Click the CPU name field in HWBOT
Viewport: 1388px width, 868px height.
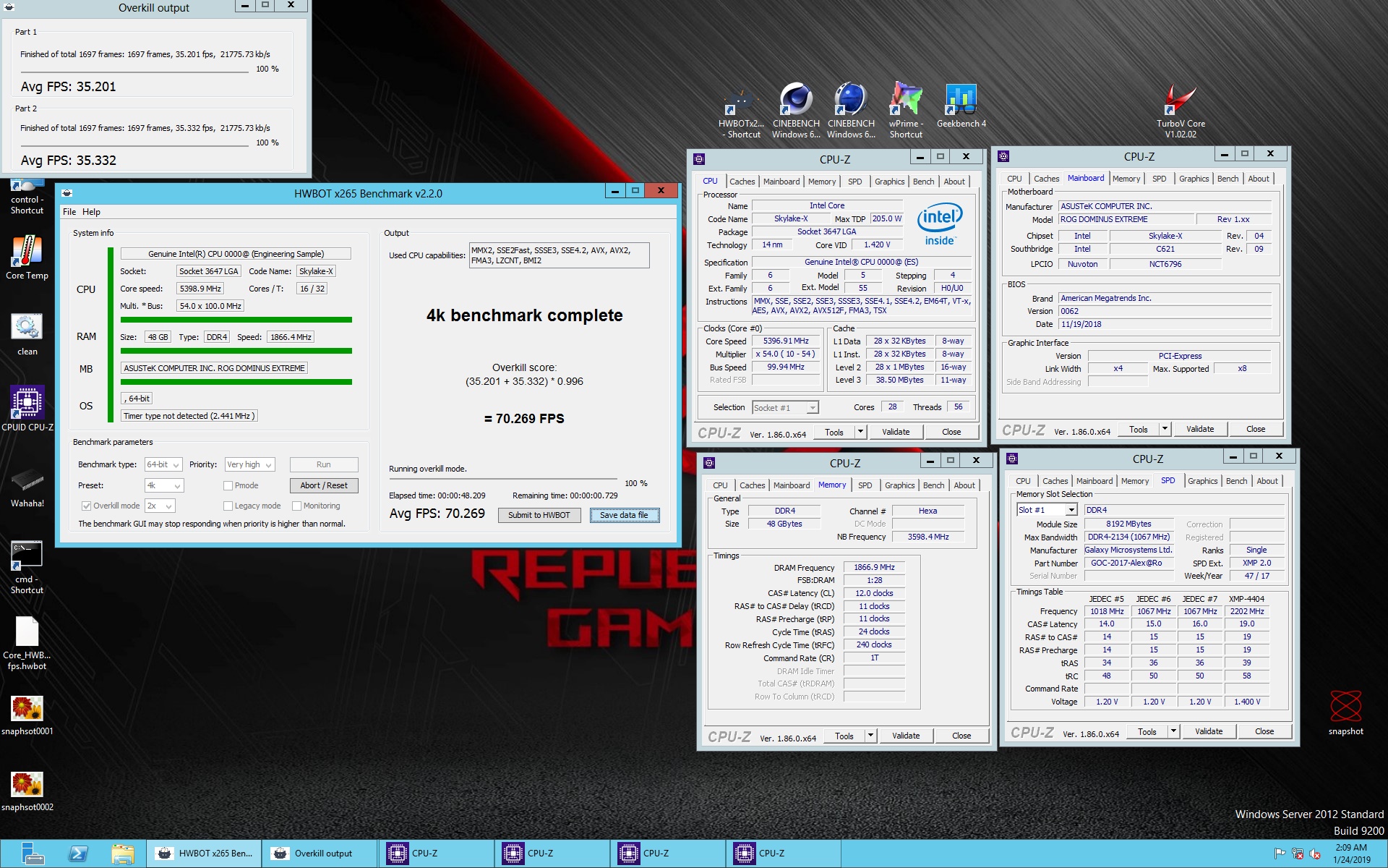pyautogui.click(x=236, y=254)
